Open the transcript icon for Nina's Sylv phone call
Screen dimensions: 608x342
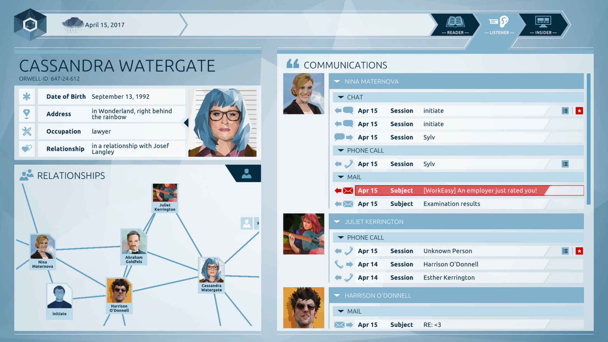565,164
